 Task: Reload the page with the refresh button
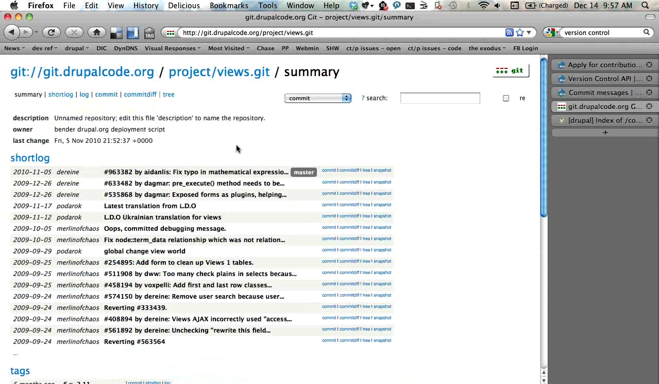point(51,32)
